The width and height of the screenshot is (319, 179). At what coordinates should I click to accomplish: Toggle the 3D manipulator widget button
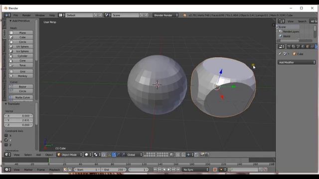coord(109,155)
